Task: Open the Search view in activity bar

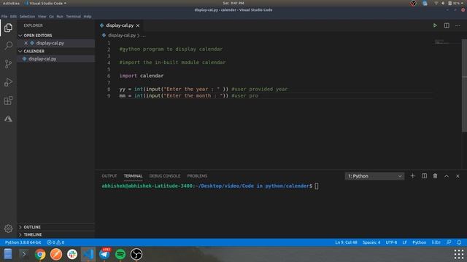Action: (x=8, y=45)
